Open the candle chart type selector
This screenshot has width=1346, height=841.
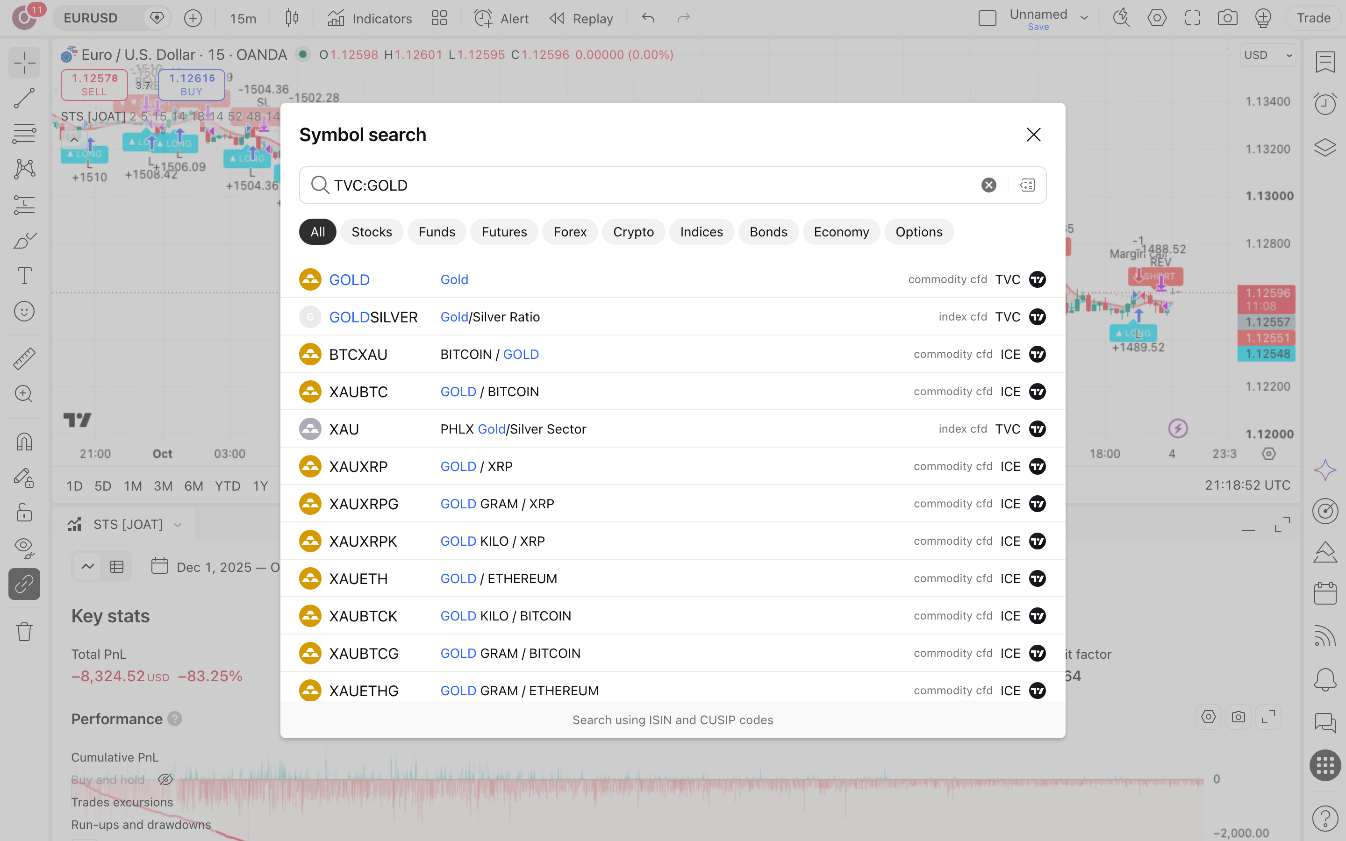[292, 18]
